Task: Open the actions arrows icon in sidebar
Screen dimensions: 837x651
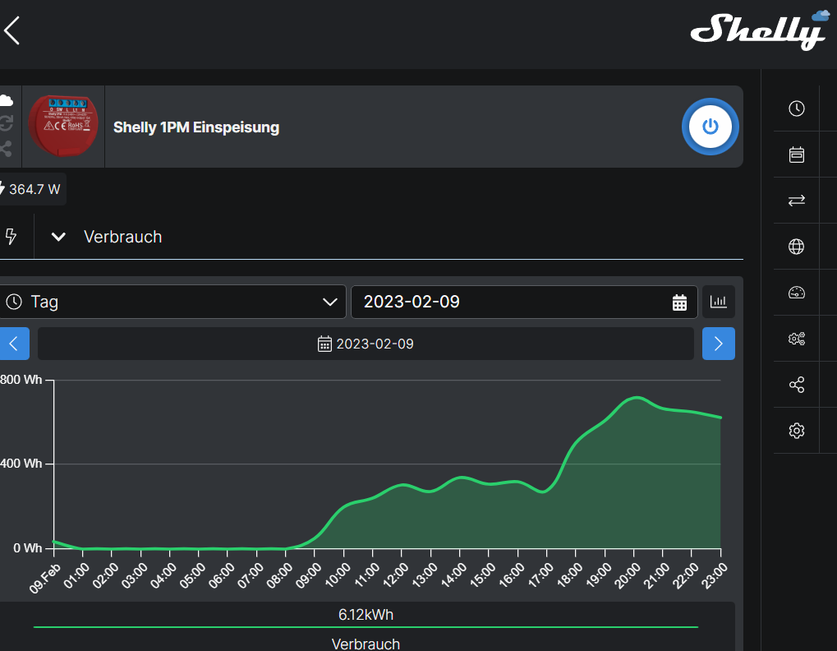Action: pyautogui.click(x=797, y=201)
